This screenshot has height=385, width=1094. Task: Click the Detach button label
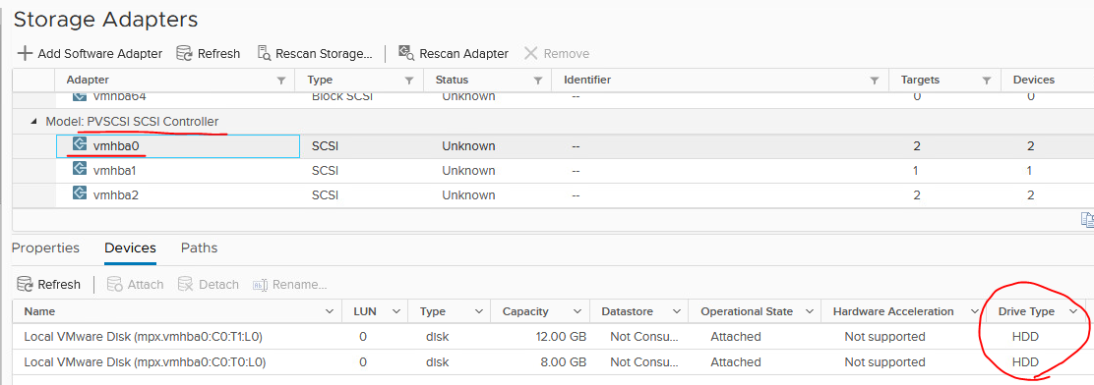(218, 285)
